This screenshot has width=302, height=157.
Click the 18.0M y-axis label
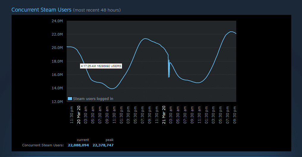click(x=57, y=61)
